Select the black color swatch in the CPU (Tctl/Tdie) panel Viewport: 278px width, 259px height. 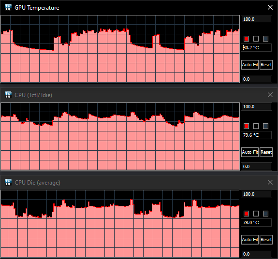[x=256, y=126]
